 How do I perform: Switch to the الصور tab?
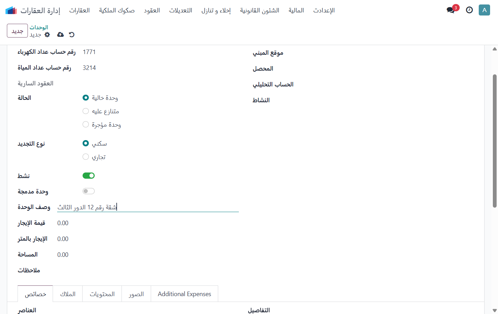(136, 294)
